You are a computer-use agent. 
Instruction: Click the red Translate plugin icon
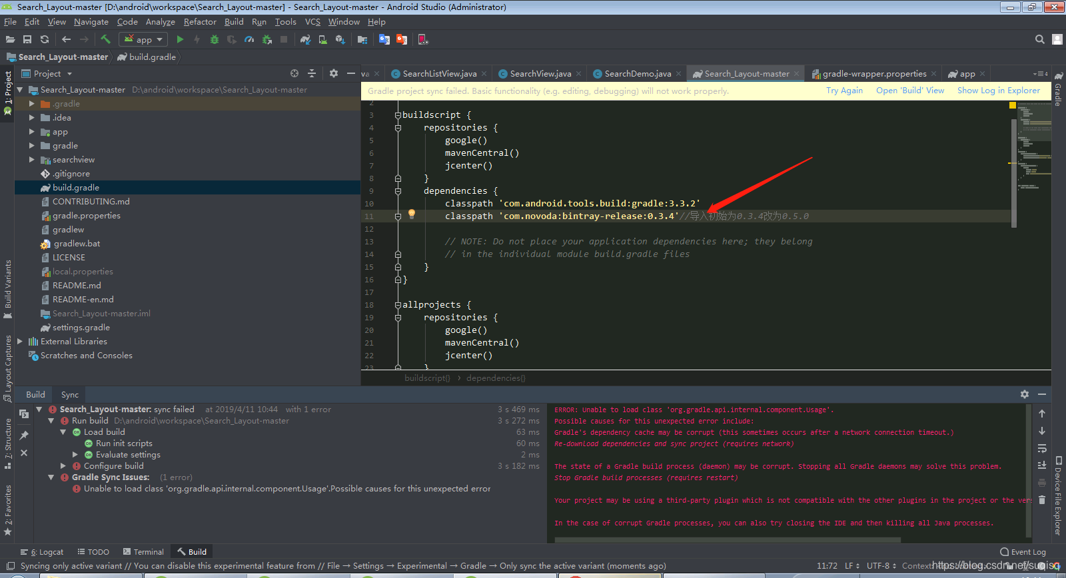[x=402, y=39]
